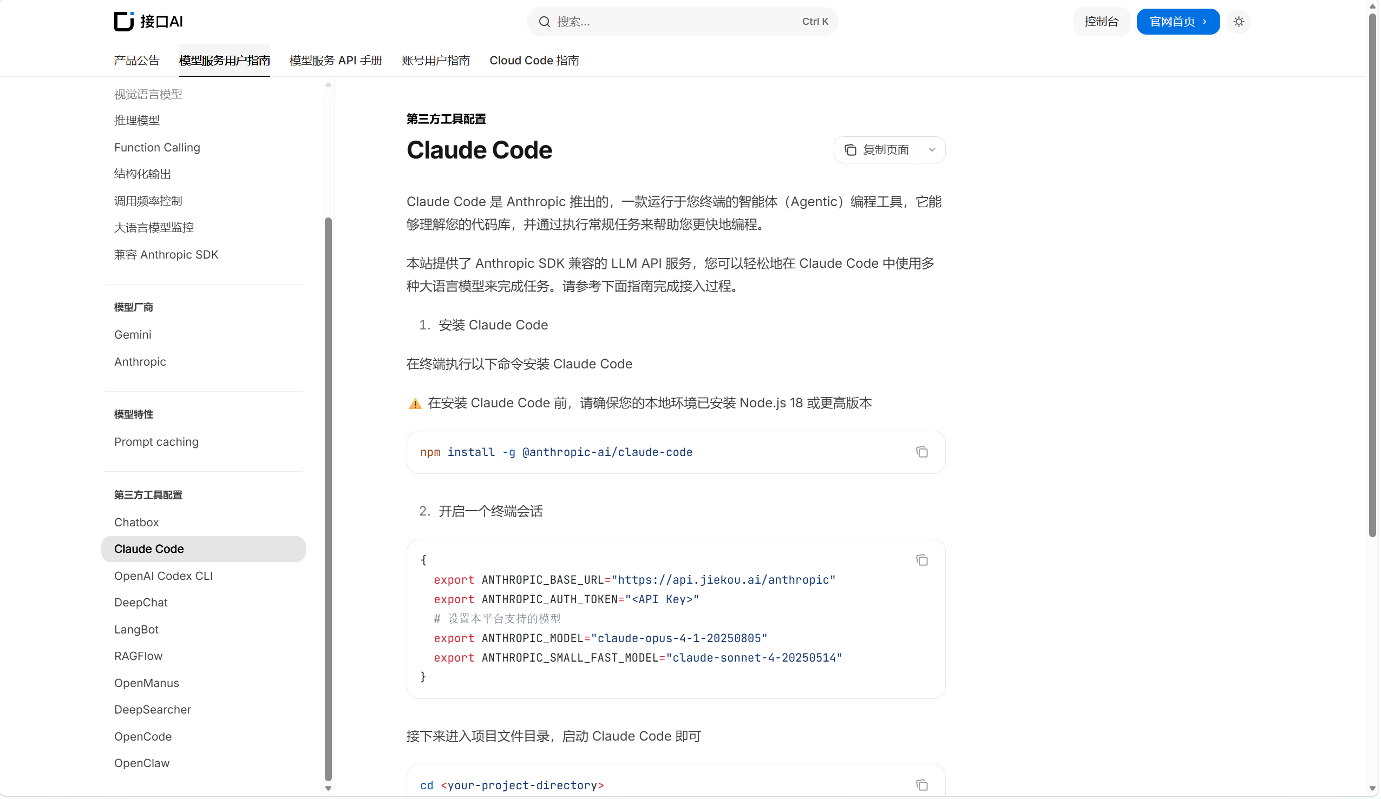Viewport: 1381px width, 799px height.
Task: Open 推理模型 sidebar page
Action: [137, 121]
